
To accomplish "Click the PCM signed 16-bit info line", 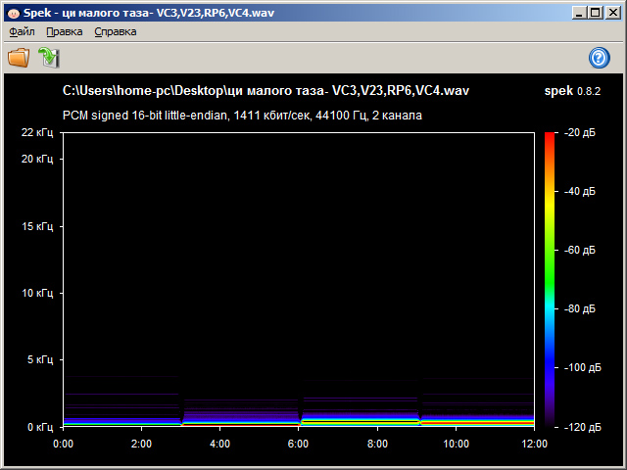I will coord(243,116).
